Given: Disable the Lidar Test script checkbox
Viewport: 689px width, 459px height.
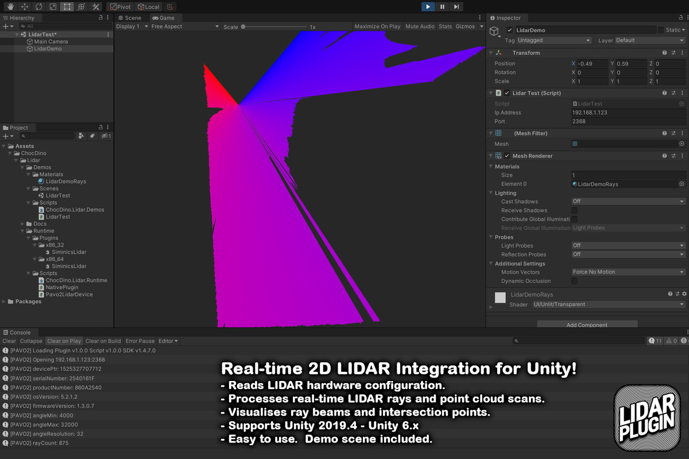Looking at the screenshot, I should coord(507,93).
